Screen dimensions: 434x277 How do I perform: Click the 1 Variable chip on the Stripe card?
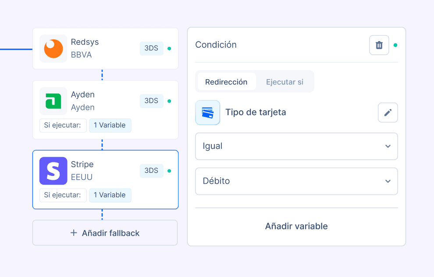[110, 195]
